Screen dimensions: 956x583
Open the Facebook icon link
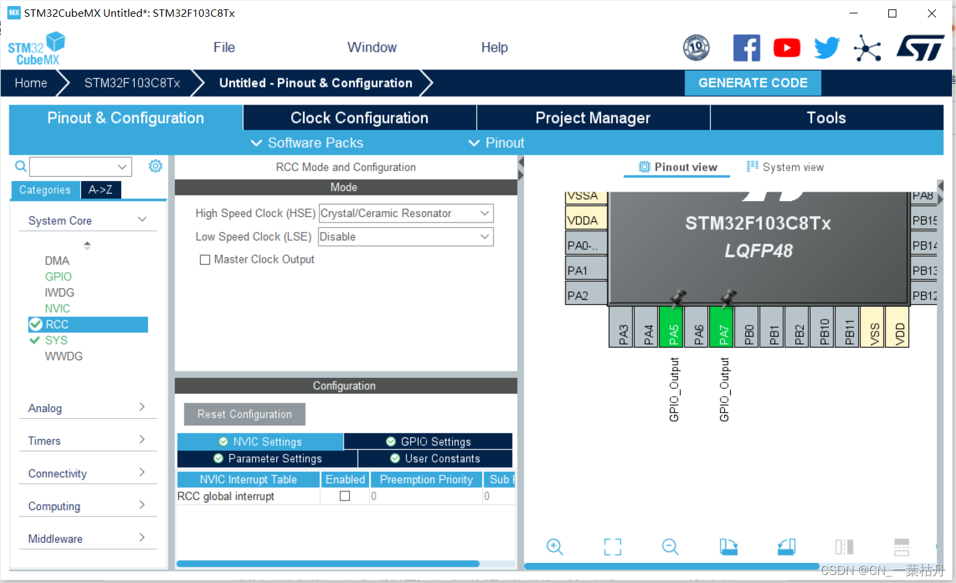(746, 48)
